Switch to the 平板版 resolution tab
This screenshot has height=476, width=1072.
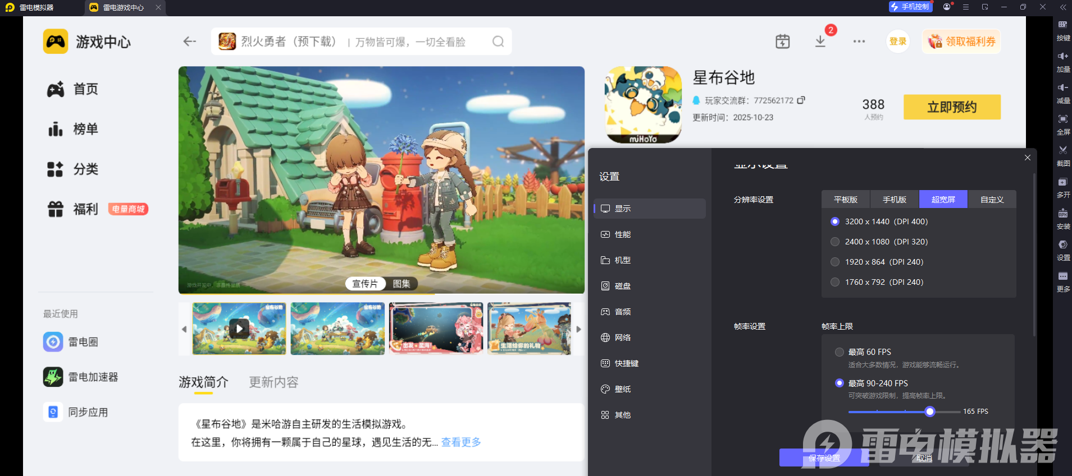point(846,200)
